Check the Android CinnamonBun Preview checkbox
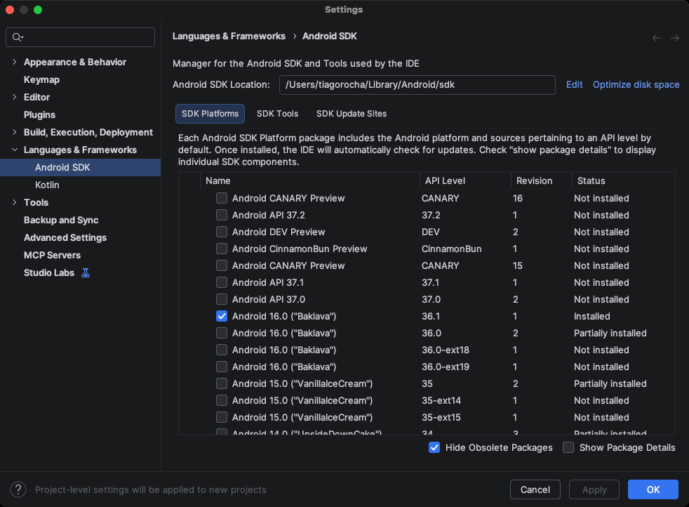Screen dimensions: 689x507 [222, 249]
